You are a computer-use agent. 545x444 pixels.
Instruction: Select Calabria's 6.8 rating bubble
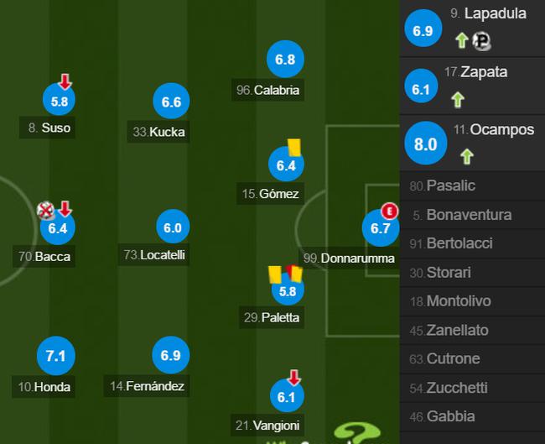(285, 60)
